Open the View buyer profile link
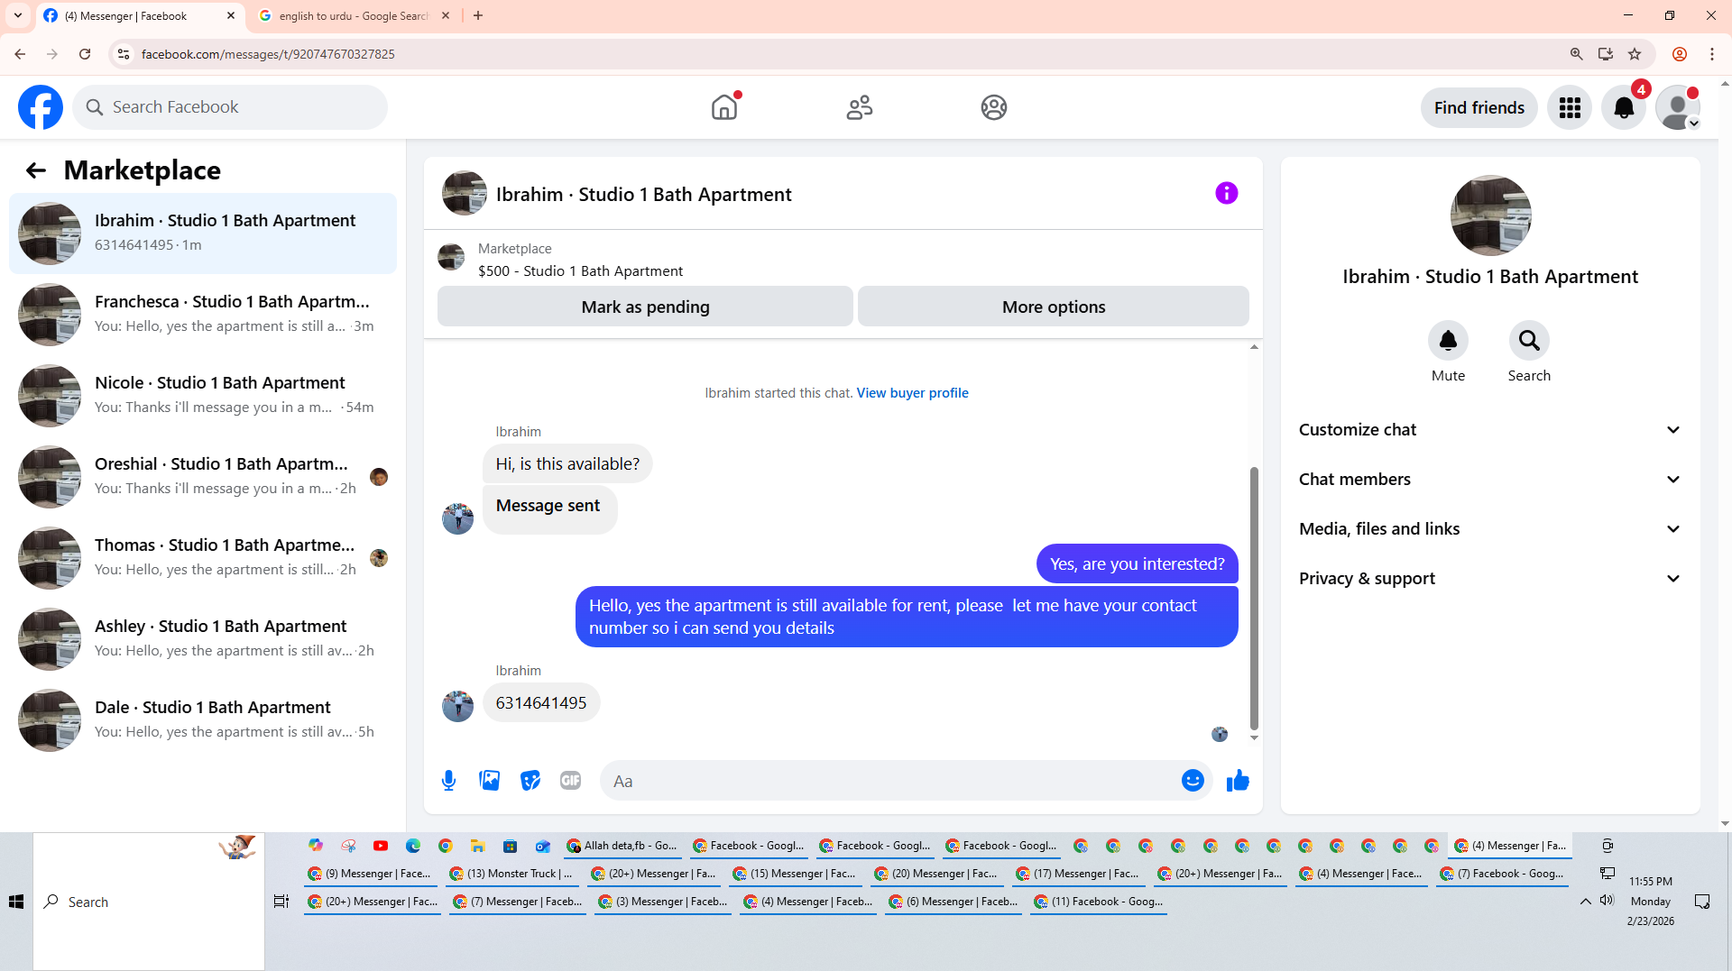 [912, 393]
